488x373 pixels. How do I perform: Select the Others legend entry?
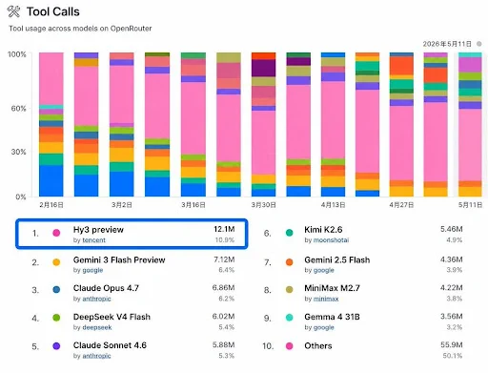pyautogui.click(x=318, y=346)
